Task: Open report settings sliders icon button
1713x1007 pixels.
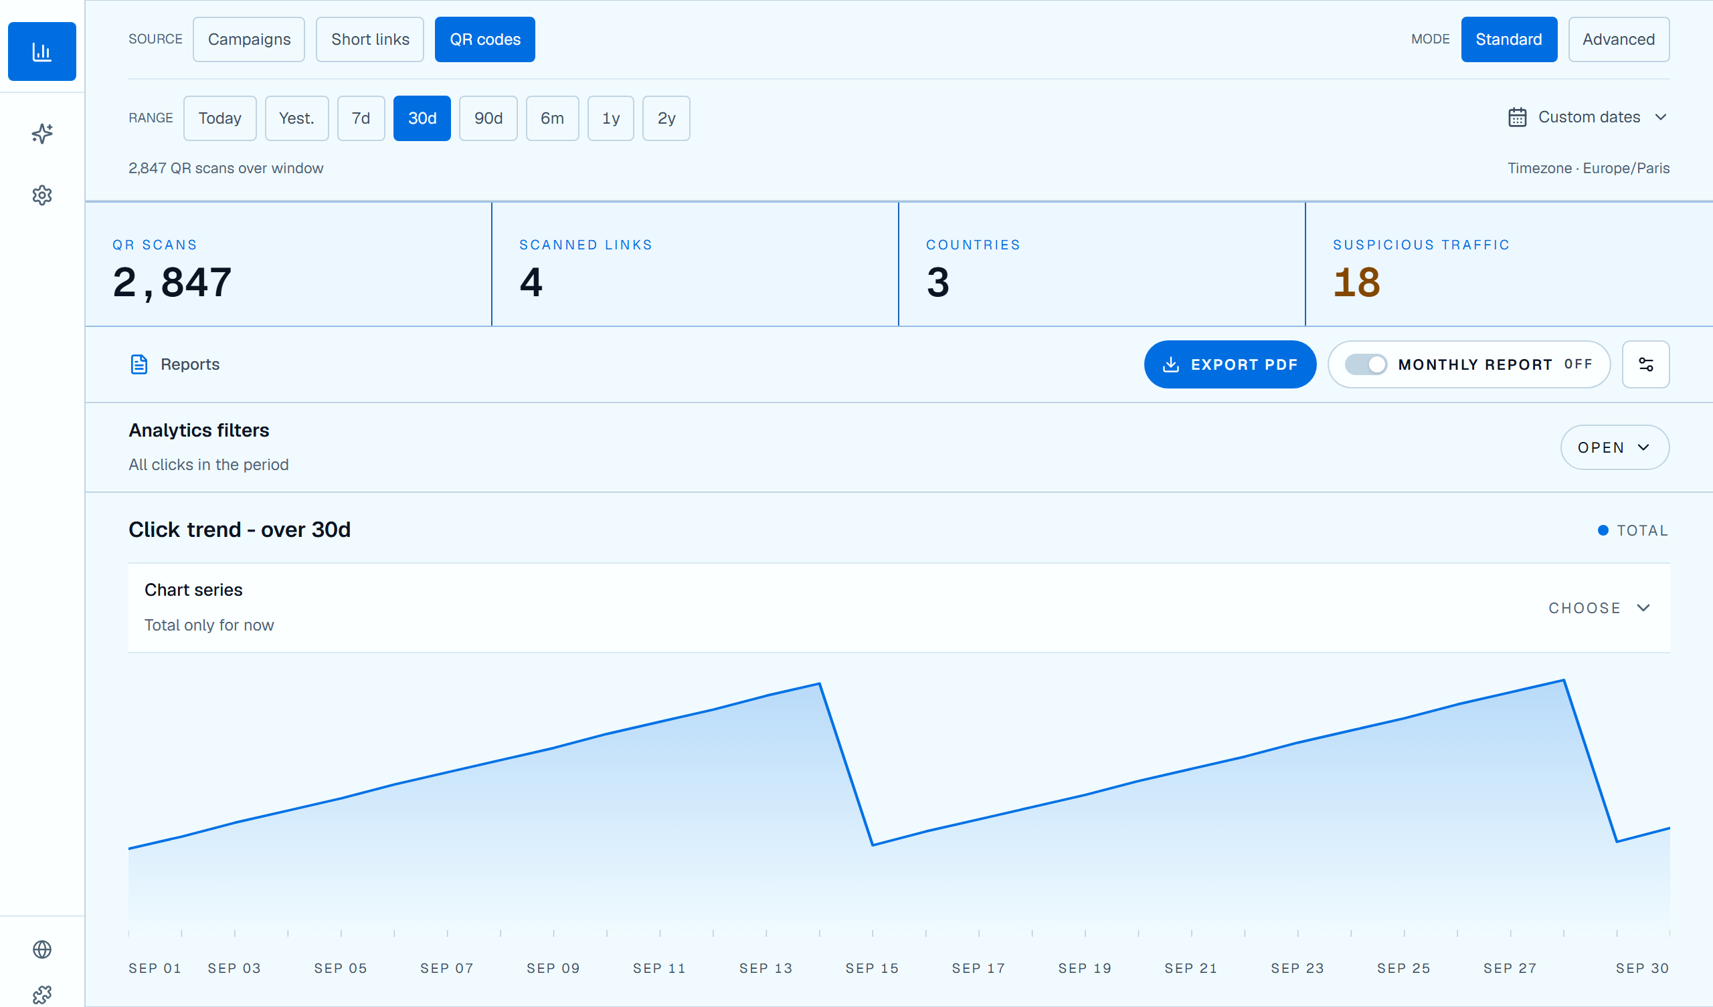Action: coord(1645,365)
